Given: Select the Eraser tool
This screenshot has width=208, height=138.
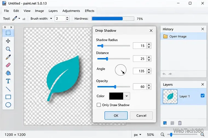Looking at the screenshot, I should [x=8, y=65].
